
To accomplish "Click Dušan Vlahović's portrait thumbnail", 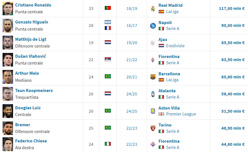I will pos(8,60).
